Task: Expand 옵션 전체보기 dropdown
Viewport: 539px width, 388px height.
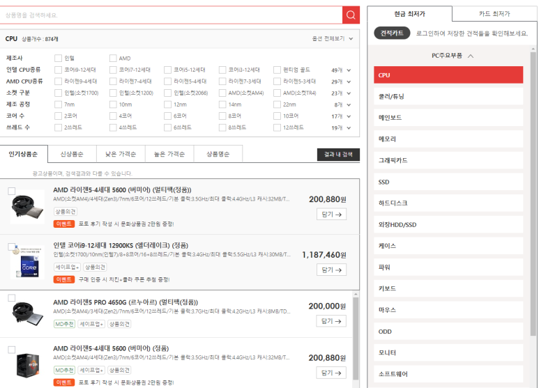Action: [332, 38]
